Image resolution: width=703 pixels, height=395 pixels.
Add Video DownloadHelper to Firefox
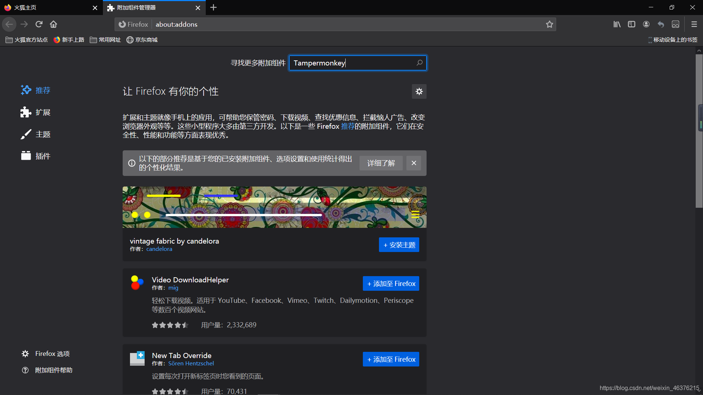pyautogui.click(x=391, y=283)
